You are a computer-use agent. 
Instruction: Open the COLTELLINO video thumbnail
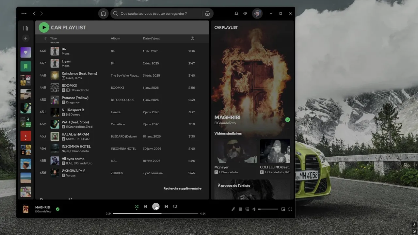pyautogui.click(x=275, y=151)
